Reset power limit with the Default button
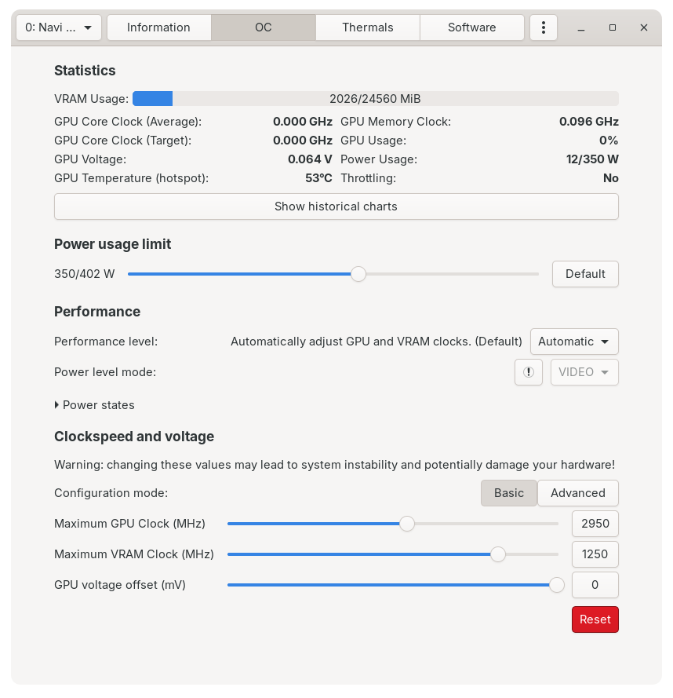The image size is (673, 698). (585, 274)
